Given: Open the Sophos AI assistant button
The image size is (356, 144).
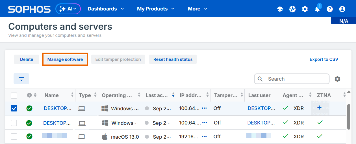Looking at the screenshot, I should point(68,9).
